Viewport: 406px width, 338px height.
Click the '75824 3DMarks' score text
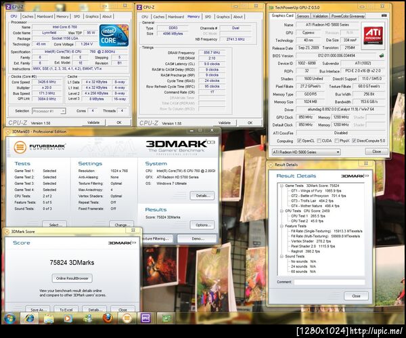[72, 263]
